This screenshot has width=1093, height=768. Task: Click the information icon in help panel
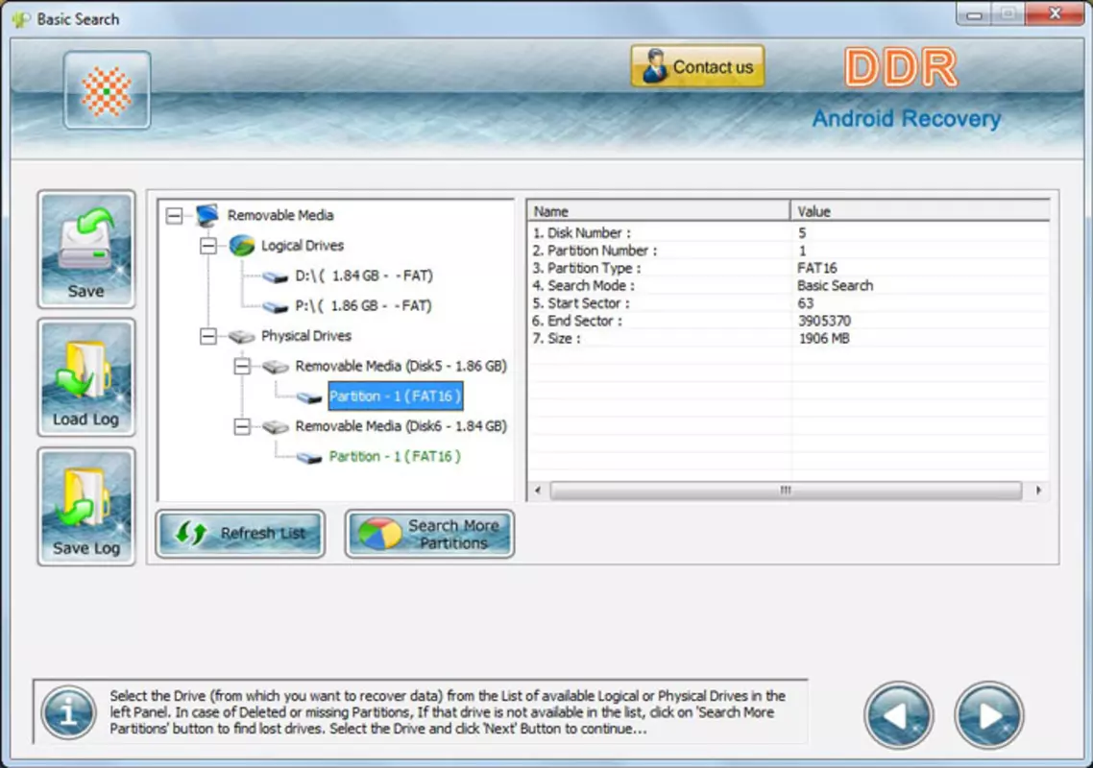[x=67, y=713]
